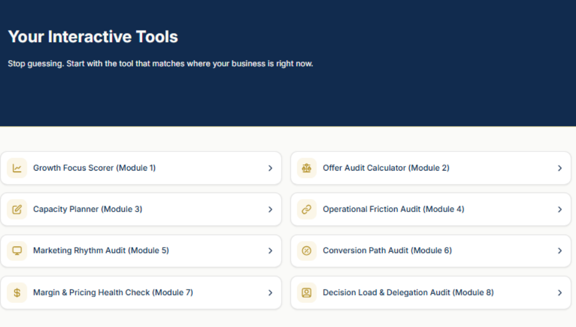Open the chevron on Capacity Planner card
Viewport: 576px width, 327px height.
pos(270,209)
